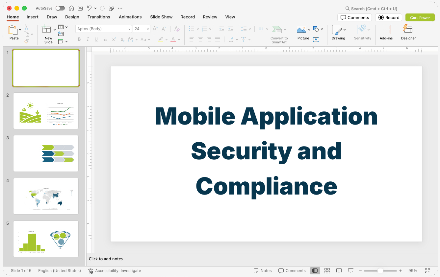This screenshot has height=277, width=440.
Task: Click the Paste clipboard icon
Action: click(x=13, y=30)
